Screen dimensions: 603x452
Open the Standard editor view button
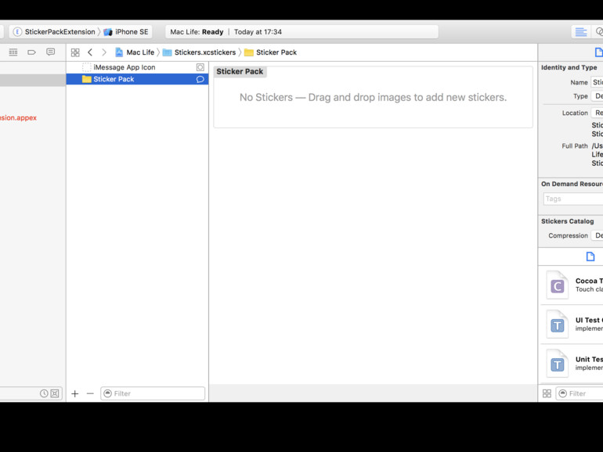[581, 32]
